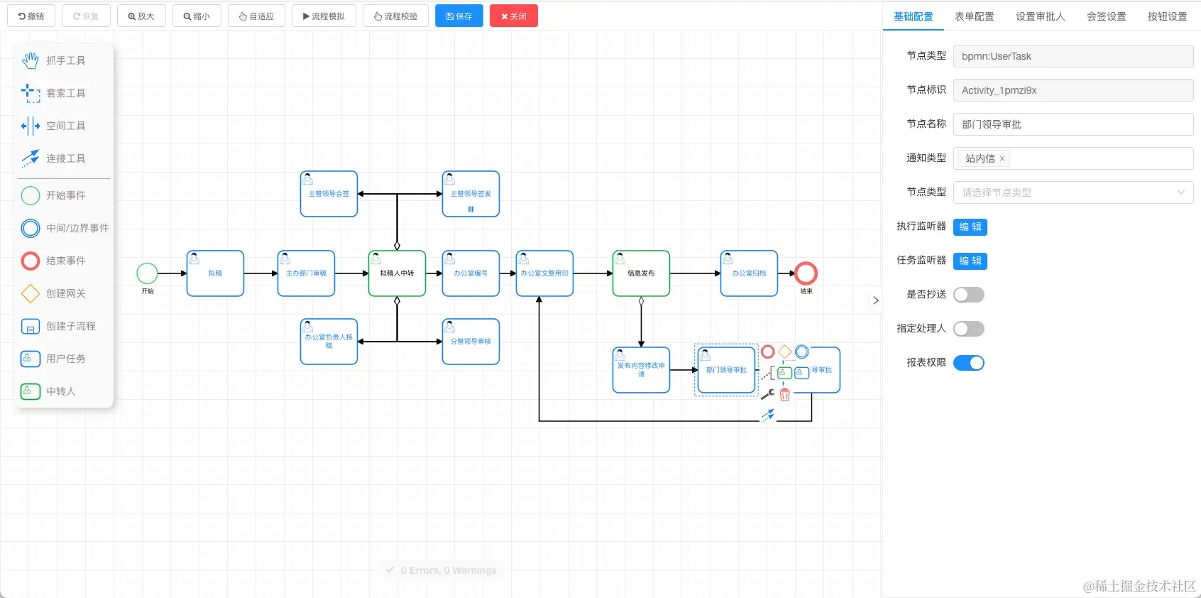1201x598 pixels.
Task: Click the blue 保存 save button
Action: click(x=459, y=16)
